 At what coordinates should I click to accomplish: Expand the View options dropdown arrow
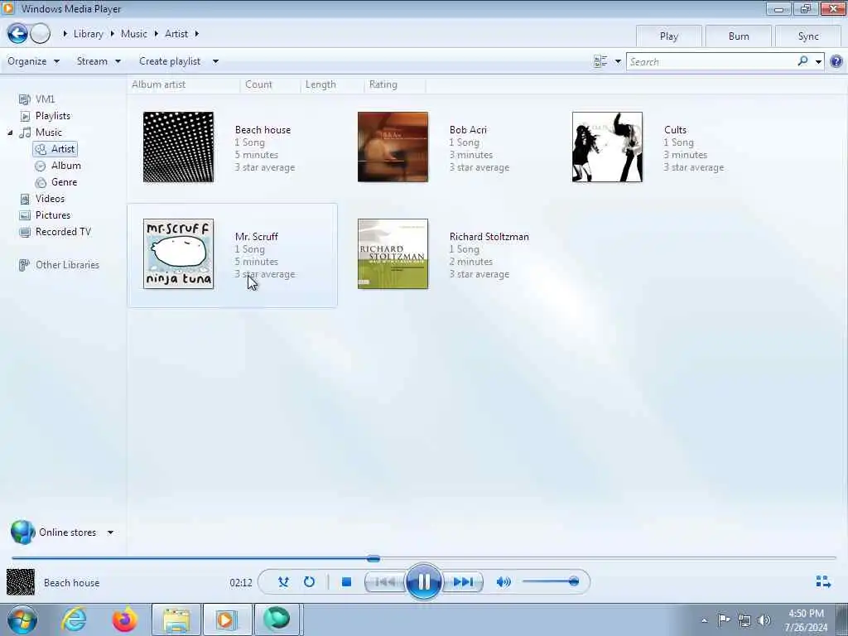click(x=618, y=61)
